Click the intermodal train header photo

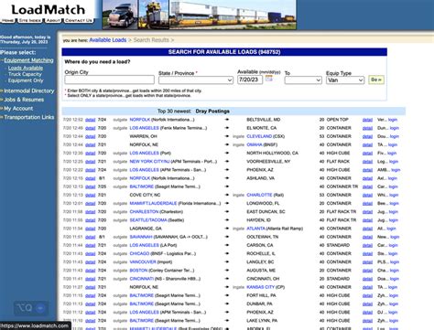point(233,15)
